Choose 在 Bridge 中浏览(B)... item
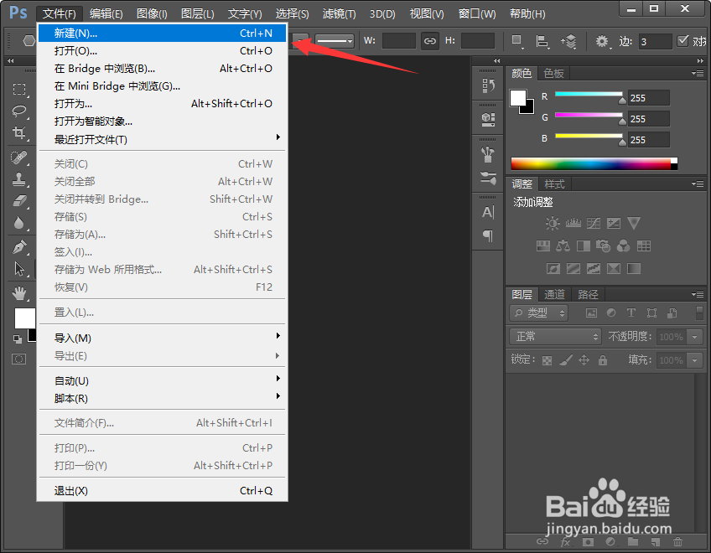This screenshot has width=711, height=553. pos(163,69)
